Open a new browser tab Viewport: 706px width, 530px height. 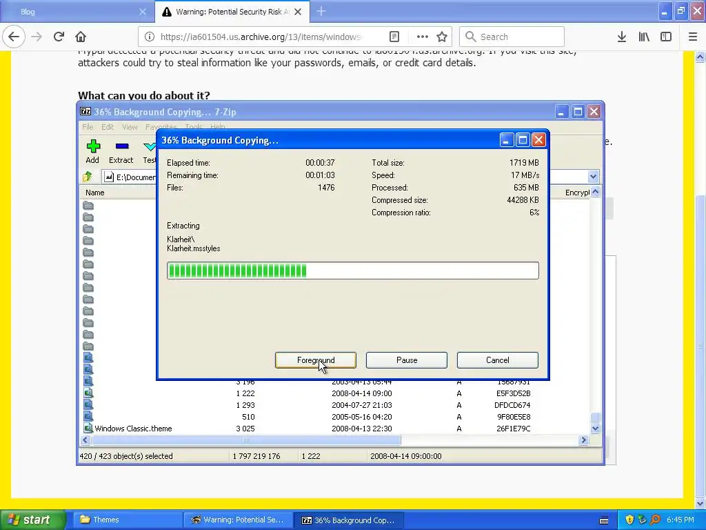pos(321,12)
